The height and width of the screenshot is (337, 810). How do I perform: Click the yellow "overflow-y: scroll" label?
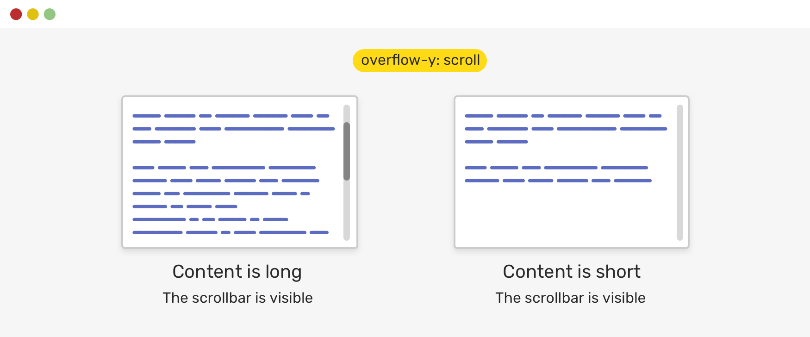[x=420, y=61]
